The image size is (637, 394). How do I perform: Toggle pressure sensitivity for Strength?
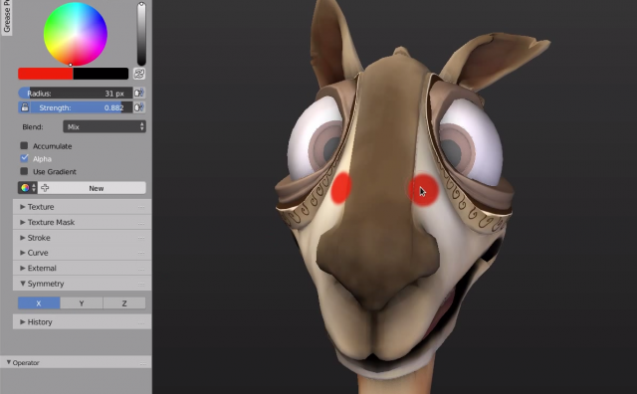click(x=139, y=107)
